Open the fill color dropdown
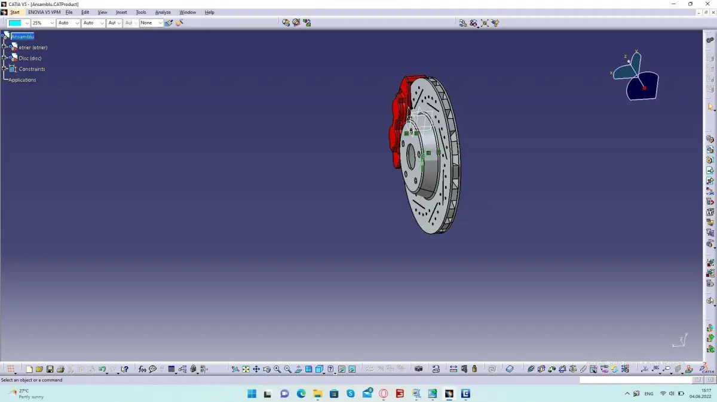717x402 pixels. (x=27, y=23)
